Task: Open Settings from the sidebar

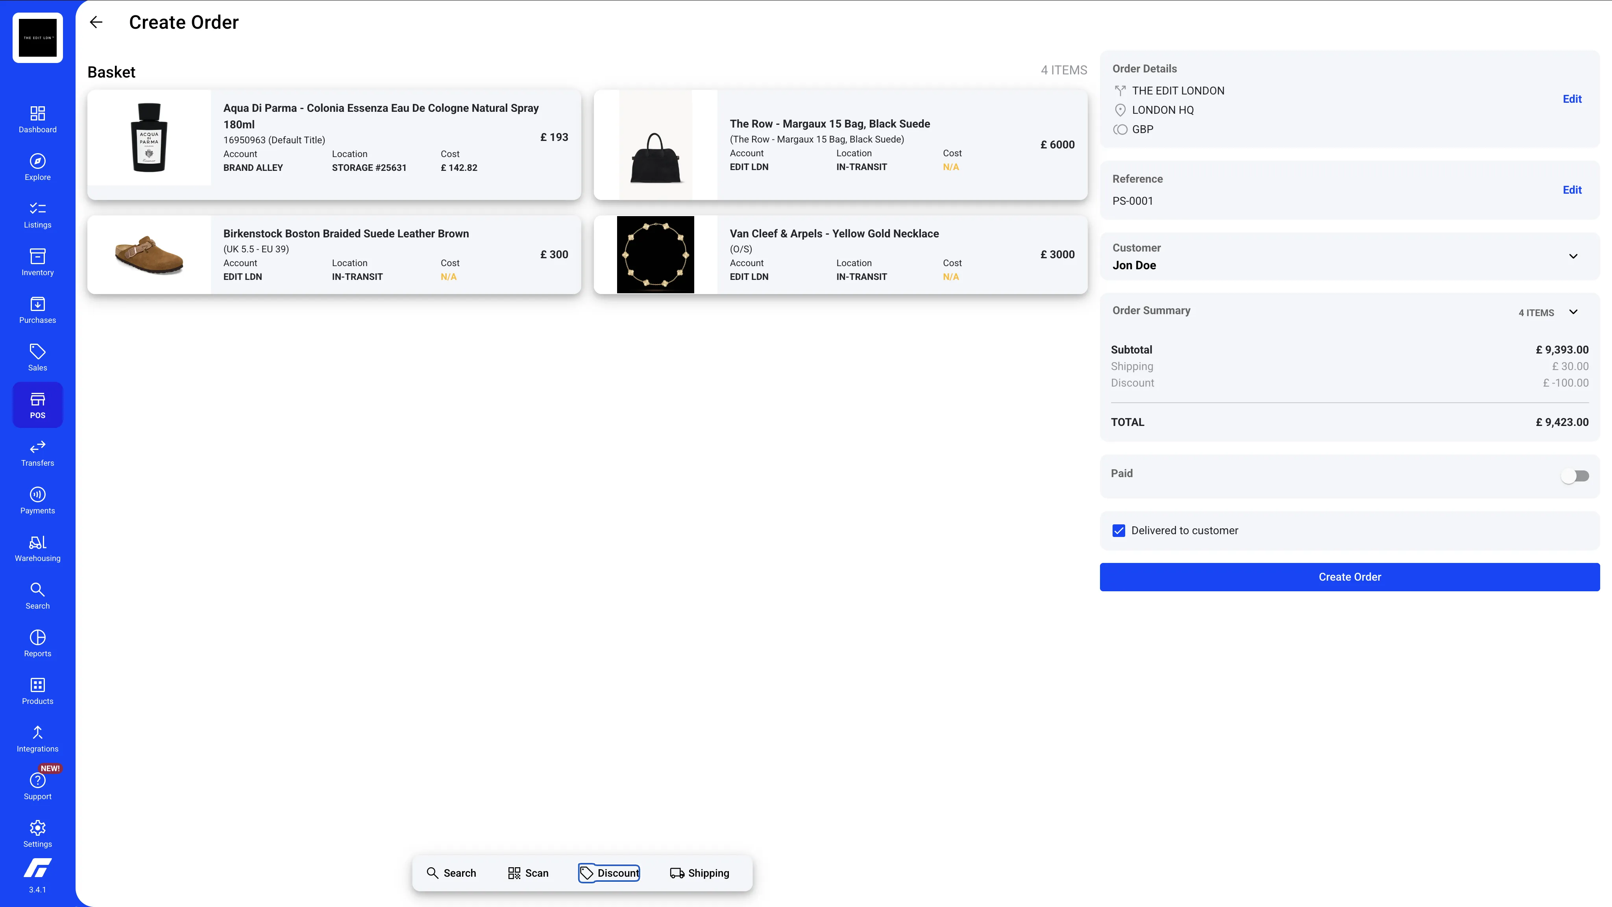Action: pos(37,833)
